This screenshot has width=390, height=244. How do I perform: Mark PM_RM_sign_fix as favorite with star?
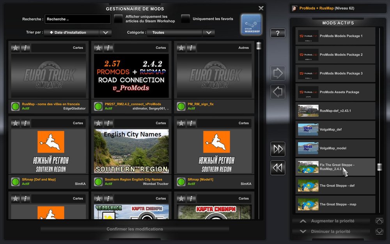coord(181,48)
